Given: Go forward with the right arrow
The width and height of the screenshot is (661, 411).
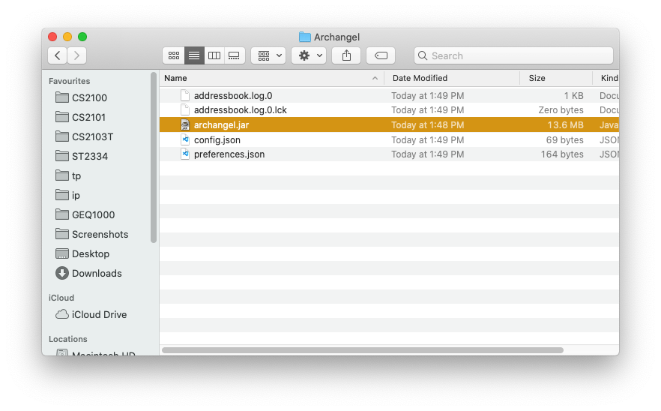Looking at the screenshot, I should click(x=76, y=55).
